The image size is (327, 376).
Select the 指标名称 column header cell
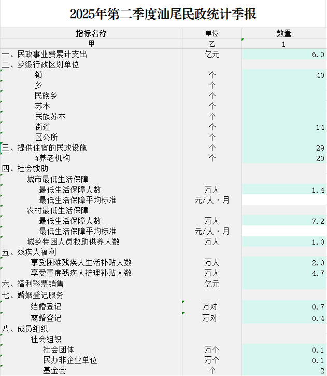(91, 33)
